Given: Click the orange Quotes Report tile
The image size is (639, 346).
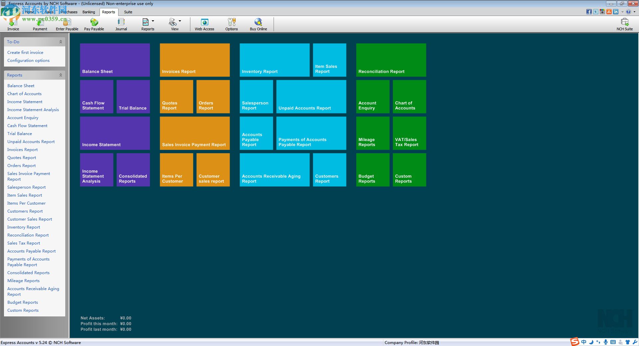Looking at the screenshot, I should (176, 96).
